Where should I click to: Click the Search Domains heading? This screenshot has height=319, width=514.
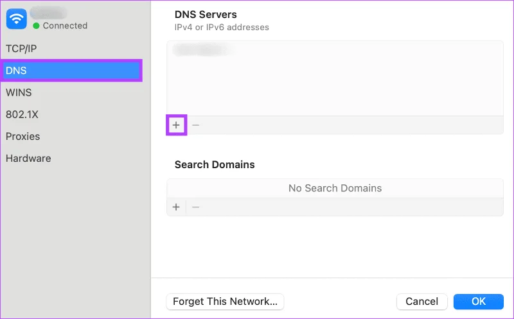point(215,164)
